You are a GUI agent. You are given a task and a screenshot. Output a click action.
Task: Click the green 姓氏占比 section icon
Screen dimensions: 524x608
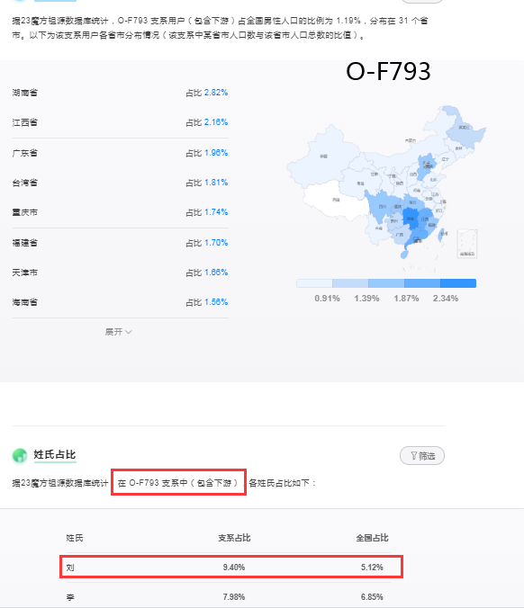pyautogui.click(x=20, y=455)
